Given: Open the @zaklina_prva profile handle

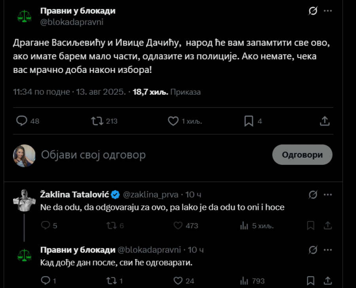Looking at the screenshot, I should pos(151,195).
